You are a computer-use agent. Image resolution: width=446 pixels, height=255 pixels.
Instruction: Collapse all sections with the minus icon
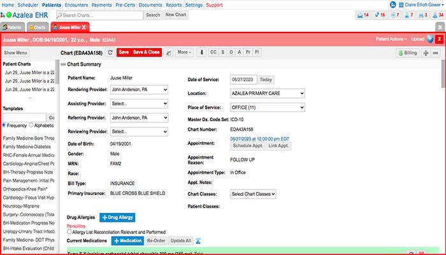[x=435, y=53]
